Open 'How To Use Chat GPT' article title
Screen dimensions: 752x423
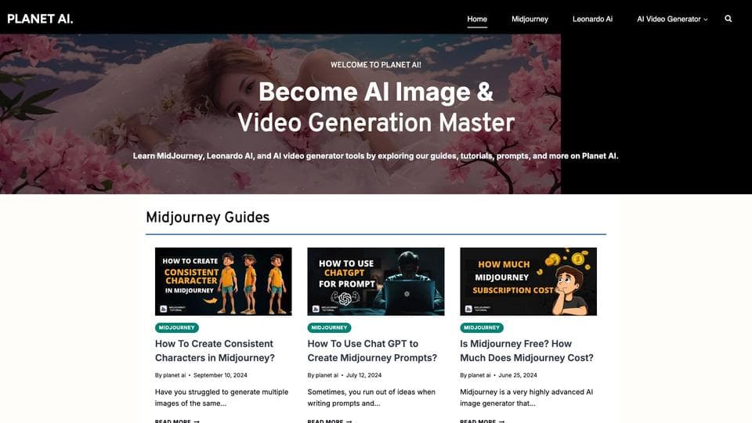[x=372, y=351]
